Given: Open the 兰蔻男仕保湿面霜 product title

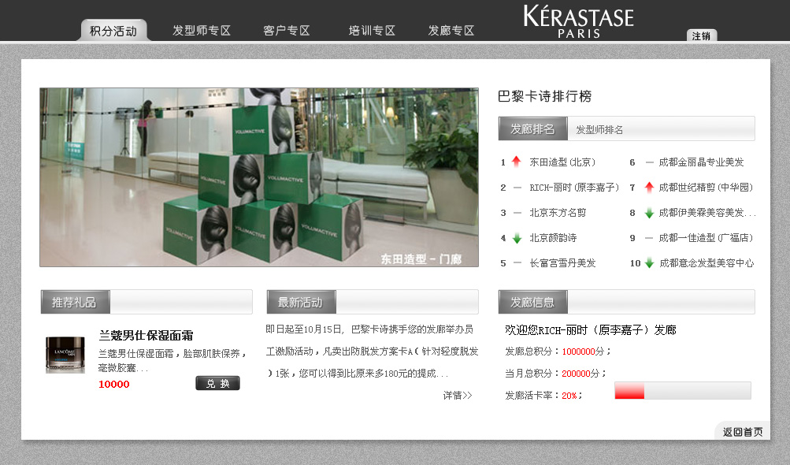Looking at the screenshot, I should point(147,336).
